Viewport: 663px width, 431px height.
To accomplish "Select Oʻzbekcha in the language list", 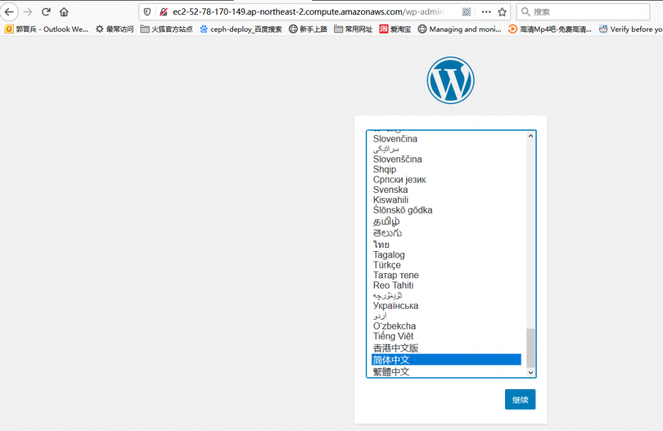I will tap(447, 326).
